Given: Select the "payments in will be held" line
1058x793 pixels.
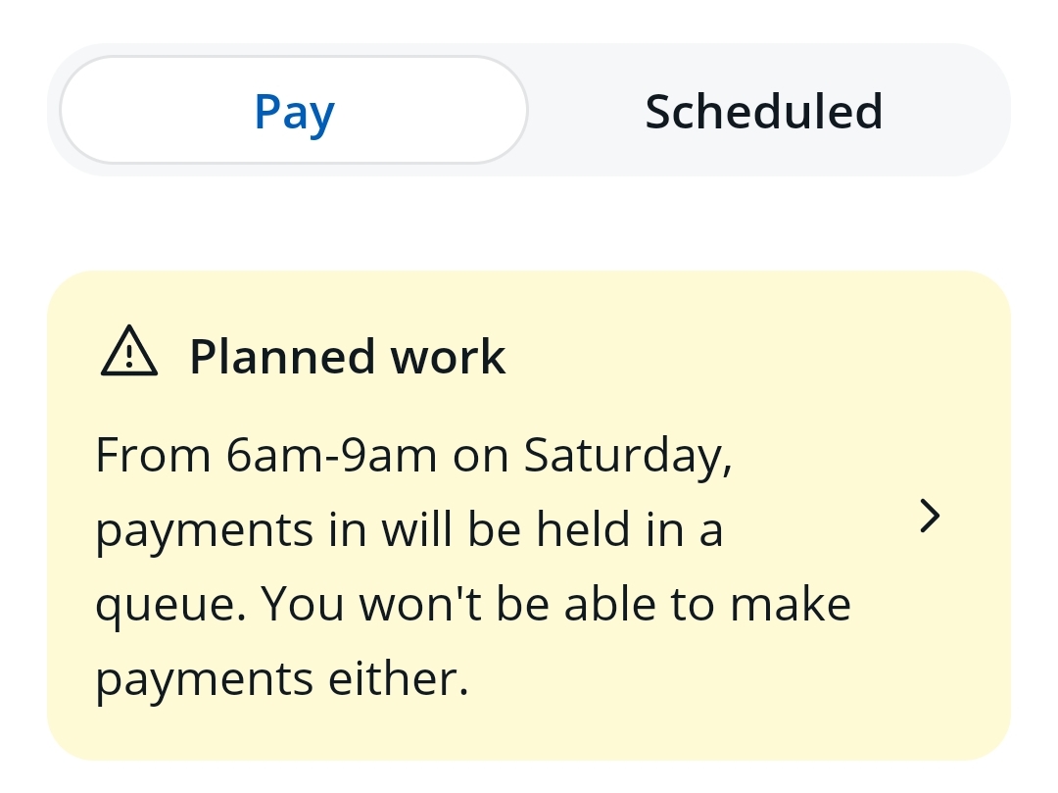Looking at the screenshot, I should point(409,530).
